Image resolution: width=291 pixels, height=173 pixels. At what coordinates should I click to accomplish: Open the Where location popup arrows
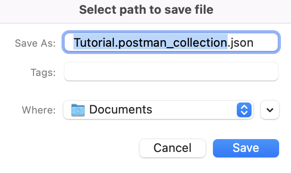point(244,110)
